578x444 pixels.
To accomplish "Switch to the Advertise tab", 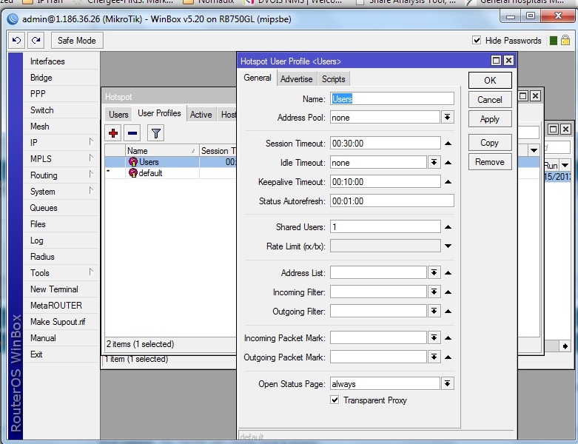I will tap(296, 79).
